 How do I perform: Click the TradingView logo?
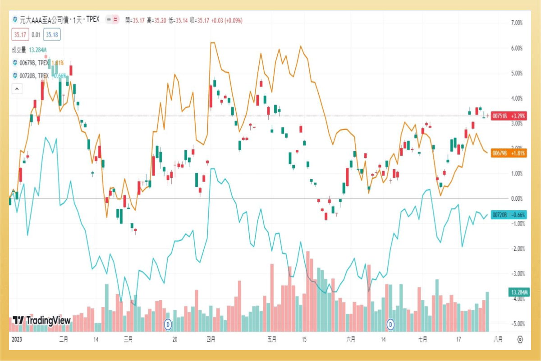click(x=41, y=320)
